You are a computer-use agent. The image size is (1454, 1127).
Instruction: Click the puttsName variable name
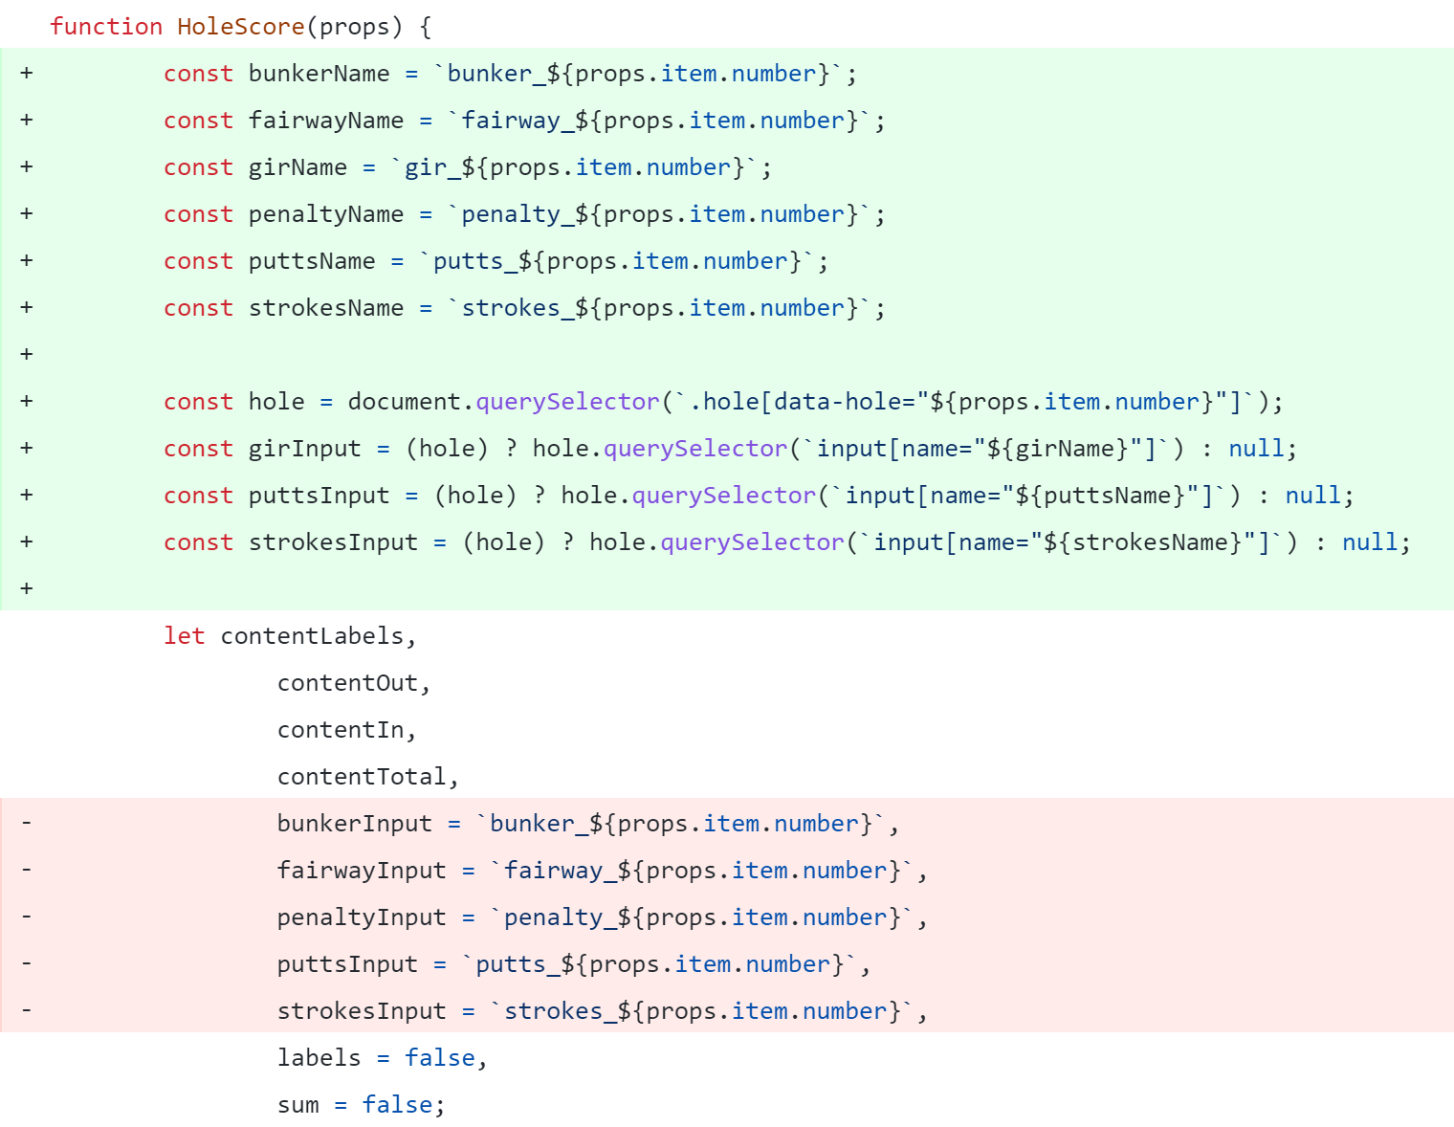click(x=312, y=261)
